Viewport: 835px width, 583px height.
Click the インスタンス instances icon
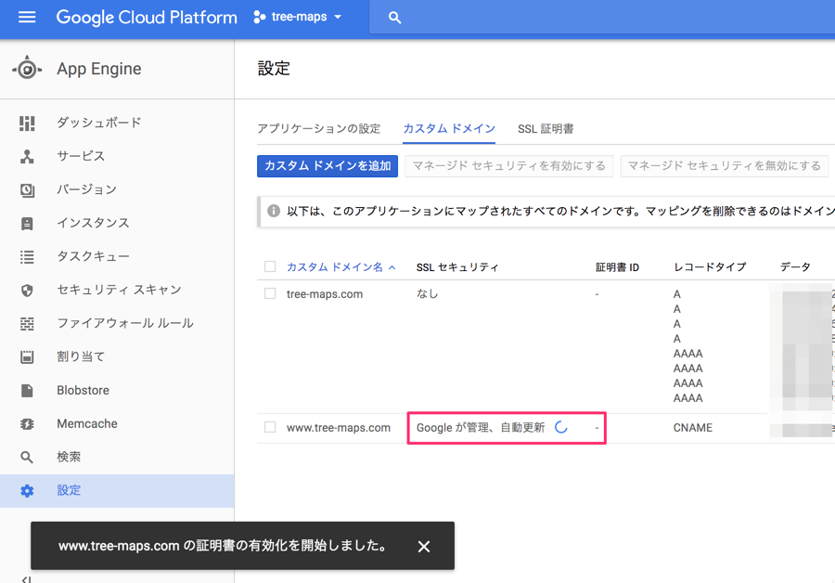click(x=27, y=224)
